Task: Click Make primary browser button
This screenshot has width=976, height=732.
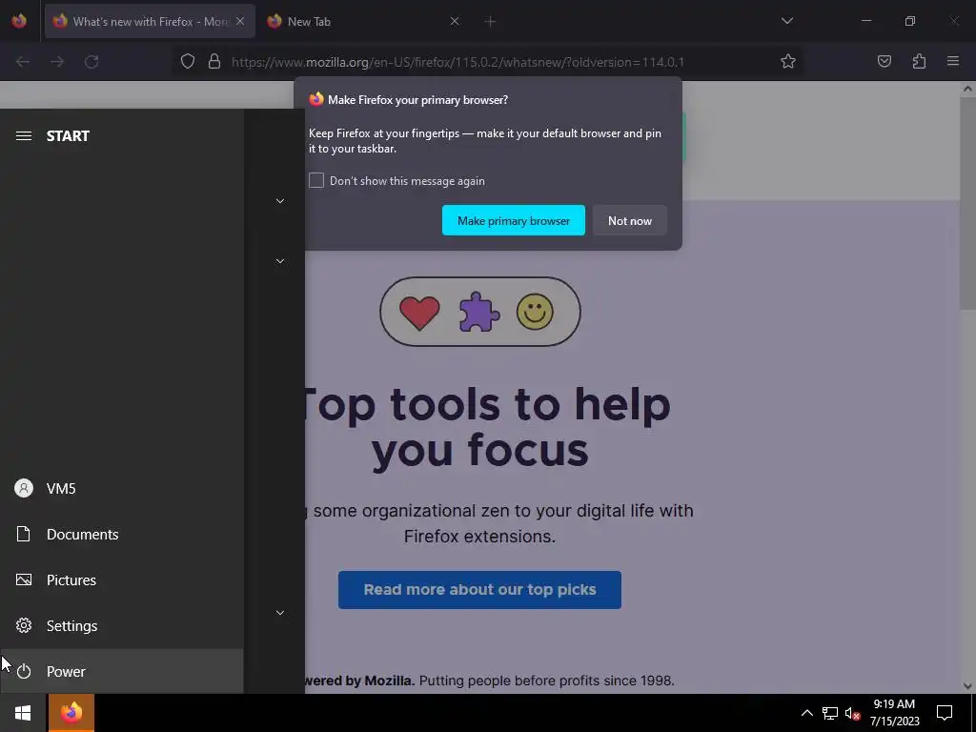Action: (x=514, y=220)
